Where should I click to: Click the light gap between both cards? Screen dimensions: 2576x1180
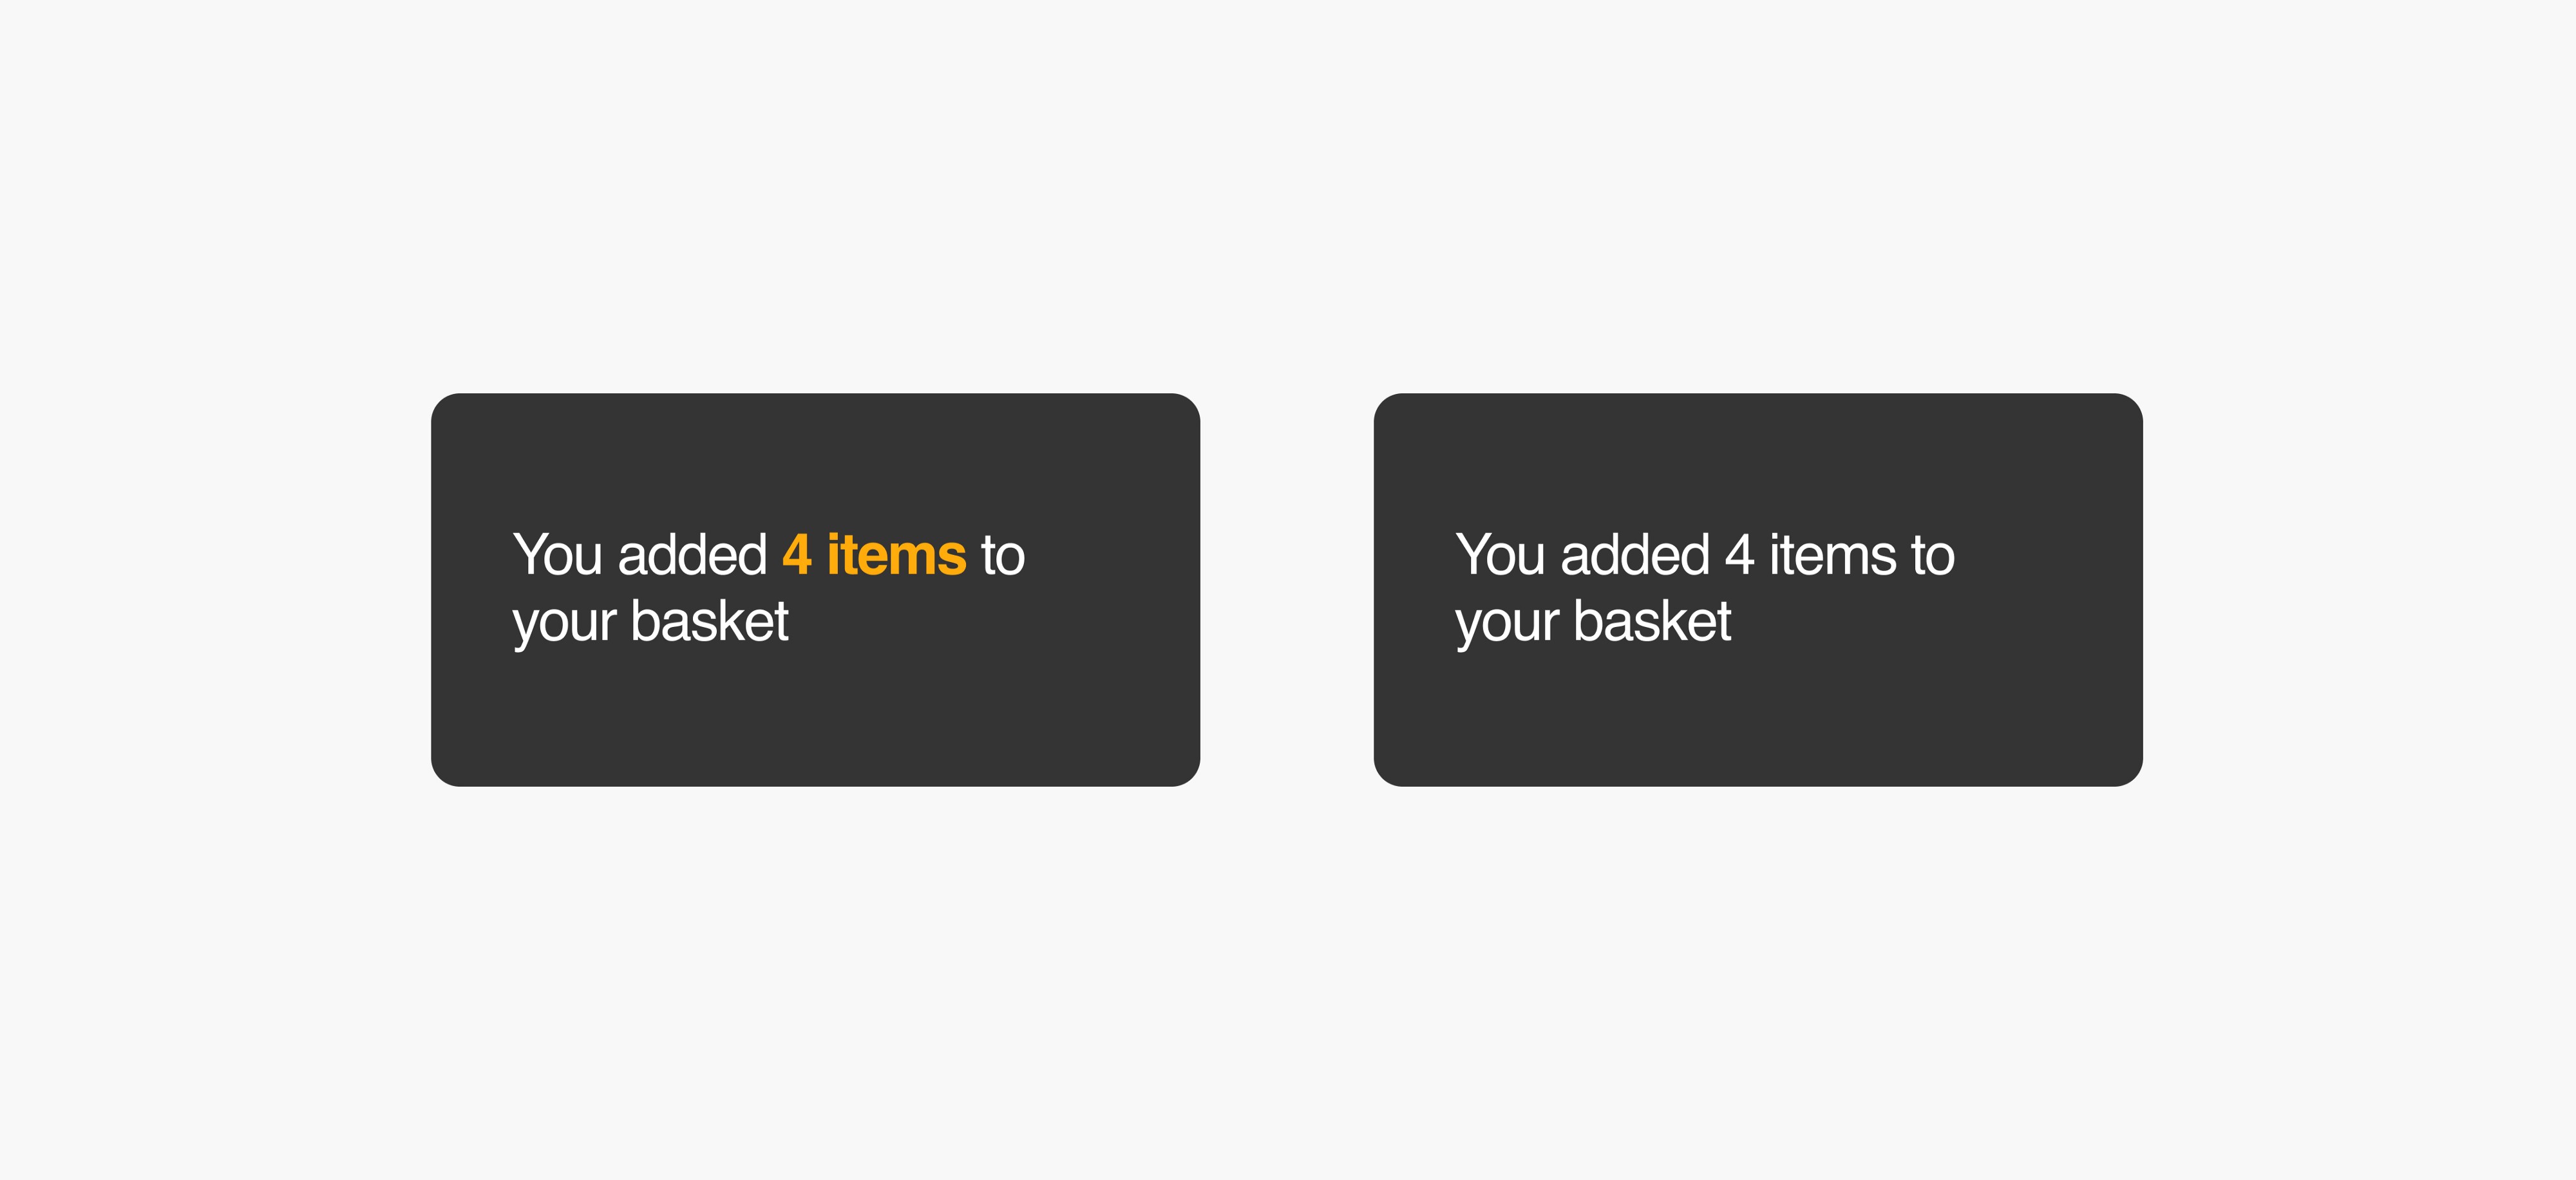[x=1287, y=590]
